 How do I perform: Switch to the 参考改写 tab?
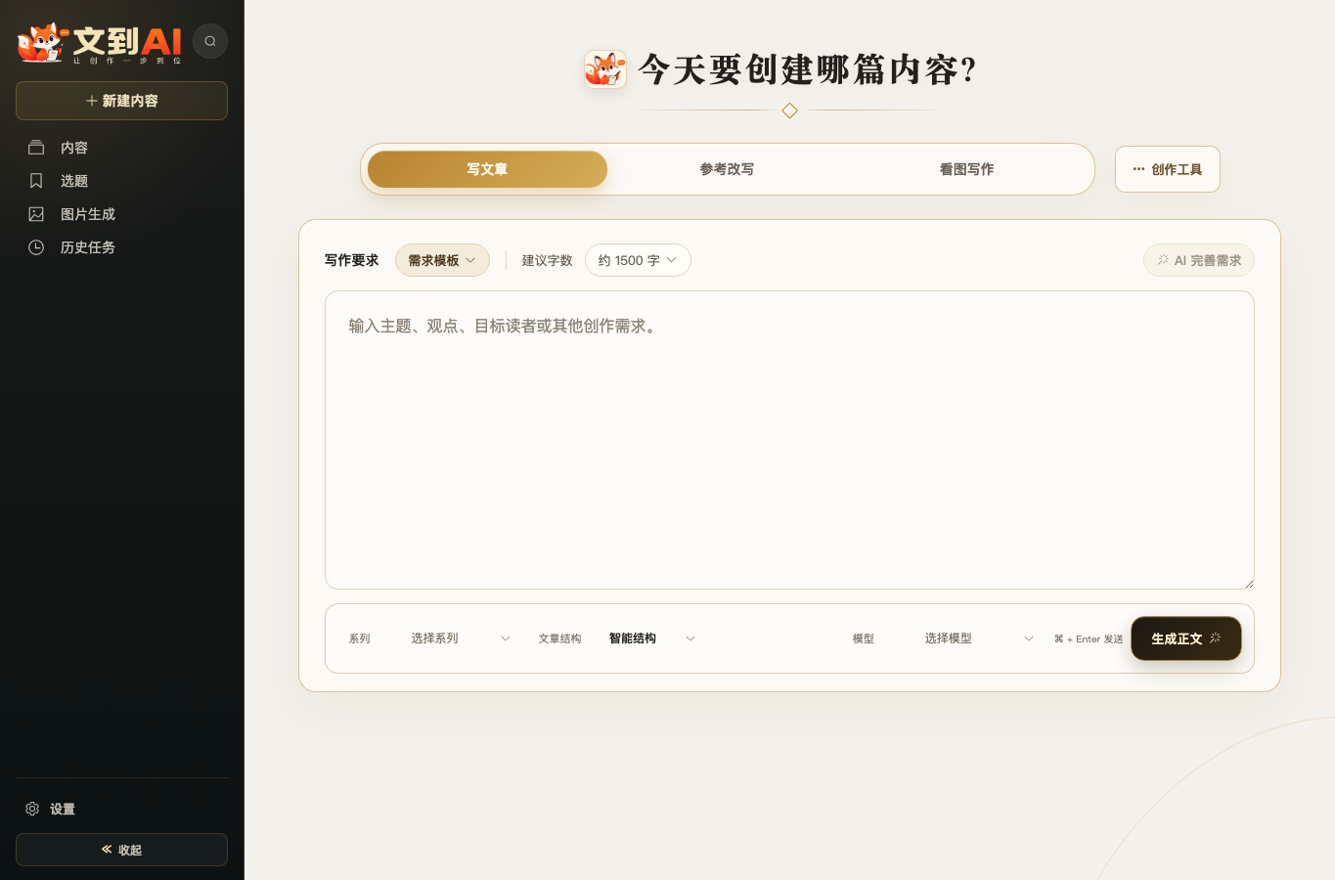pos(727,169)
